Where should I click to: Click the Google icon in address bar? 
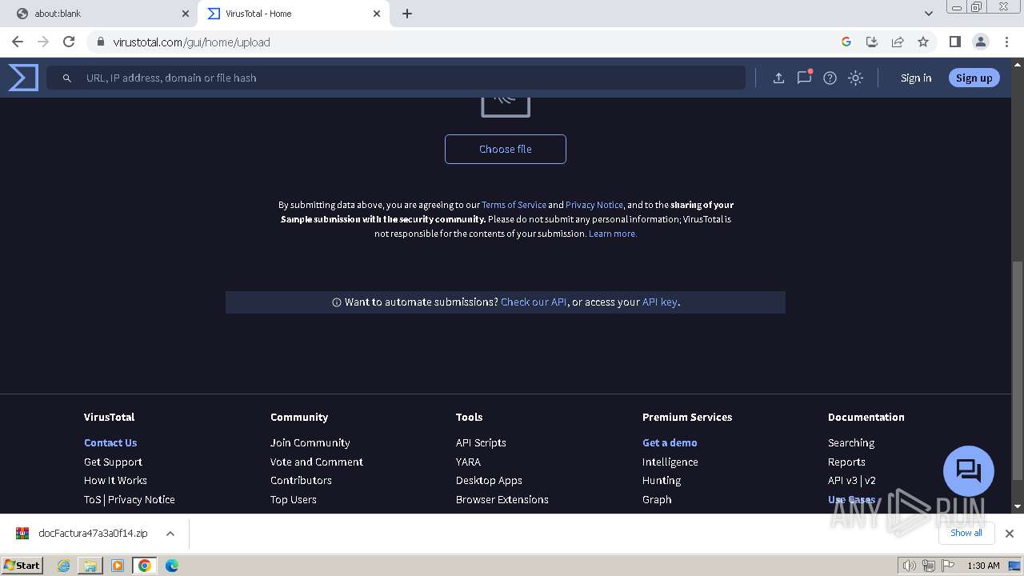click(846, 42)
